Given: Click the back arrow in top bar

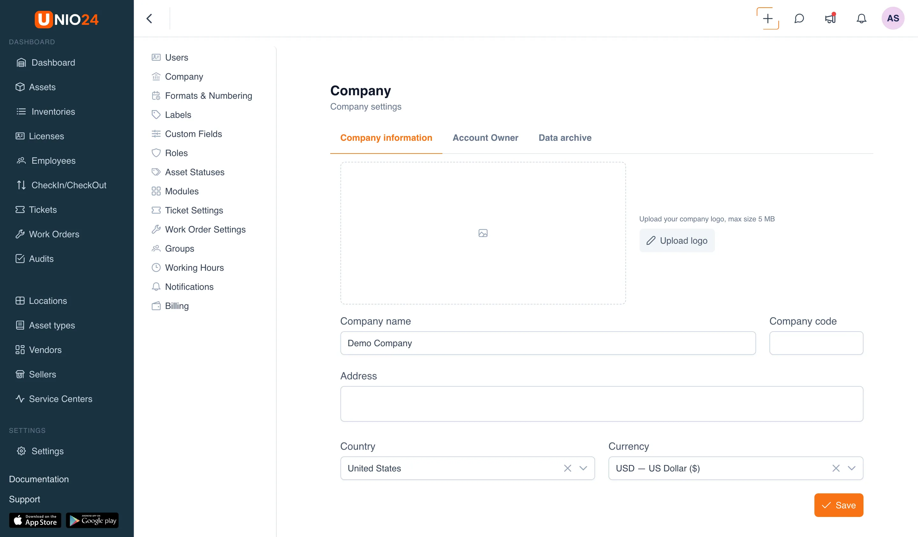Looking at the screenshot, I should click(149, 18).
